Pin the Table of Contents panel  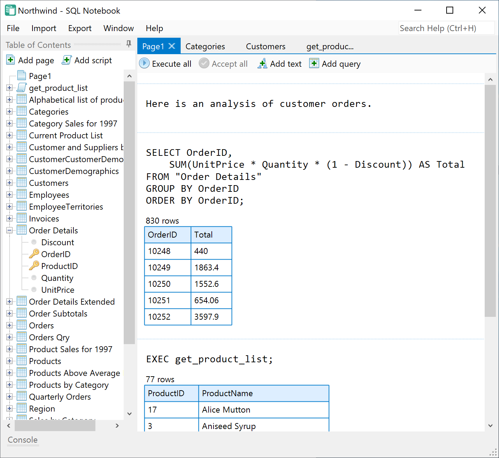129,44
